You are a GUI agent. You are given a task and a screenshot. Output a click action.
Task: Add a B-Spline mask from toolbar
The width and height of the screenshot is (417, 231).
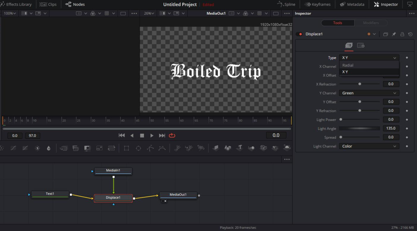pos(162,148)
